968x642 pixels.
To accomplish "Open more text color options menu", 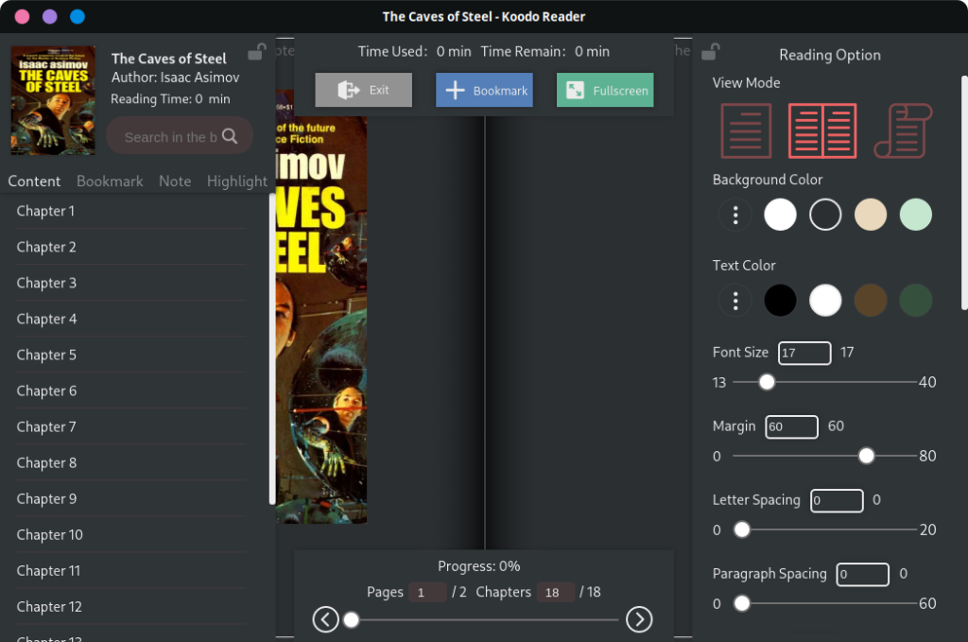I will pyautogui.click(x=735, y=300).
